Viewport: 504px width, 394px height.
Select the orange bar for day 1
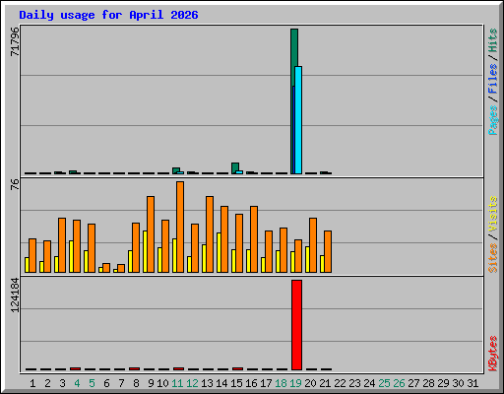[32, 255]
